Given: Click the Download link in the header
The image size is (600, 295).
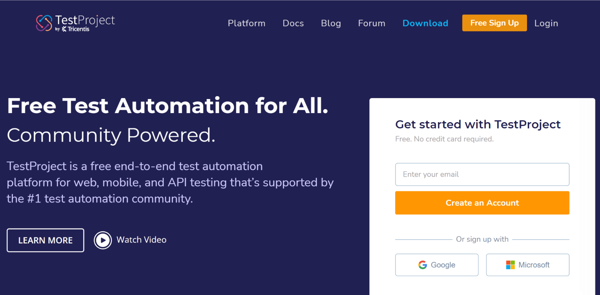Looking at the screenshot, I should 425,23.
